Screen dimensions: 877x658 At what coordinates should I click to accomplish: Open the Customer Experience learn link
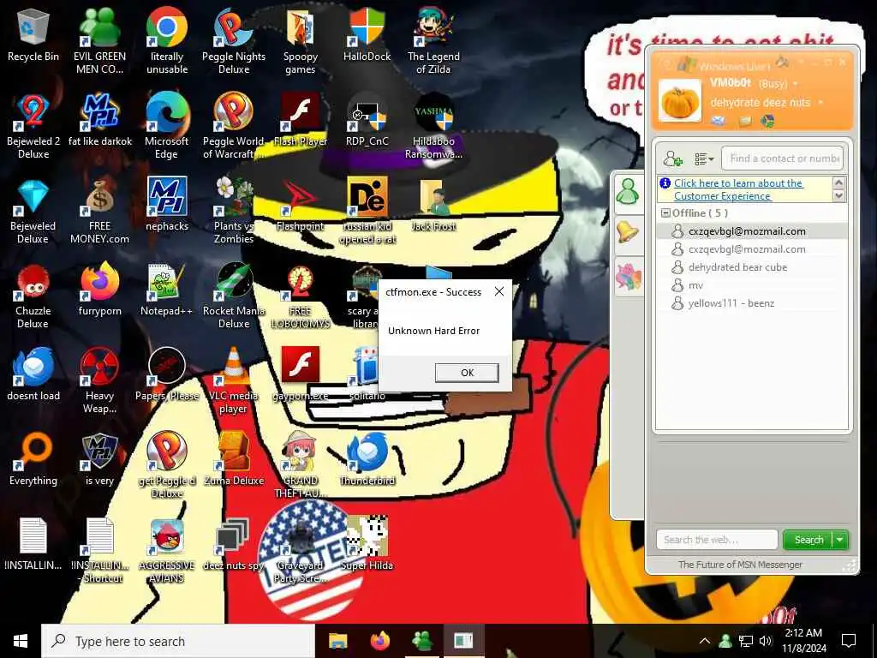pos(737,189)
